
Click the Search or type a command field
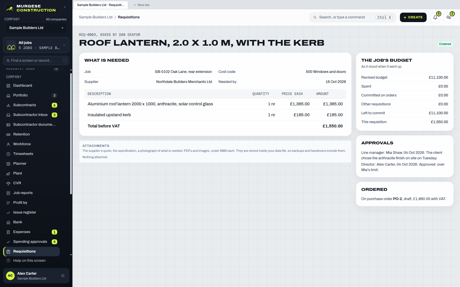(353, 17)
